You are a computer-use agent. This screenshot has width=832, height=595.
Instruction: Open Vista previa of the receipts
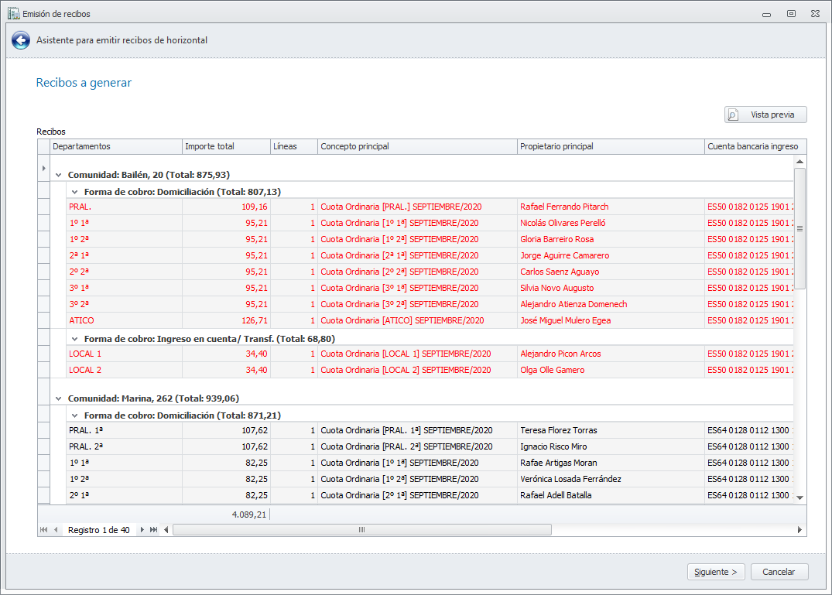[x=765, y=115]
